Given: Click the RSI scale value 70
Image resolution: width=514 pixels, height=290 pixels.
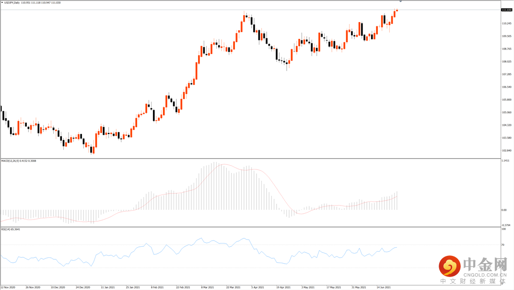Looking at the screenshot, I should [x=503, y=245].
